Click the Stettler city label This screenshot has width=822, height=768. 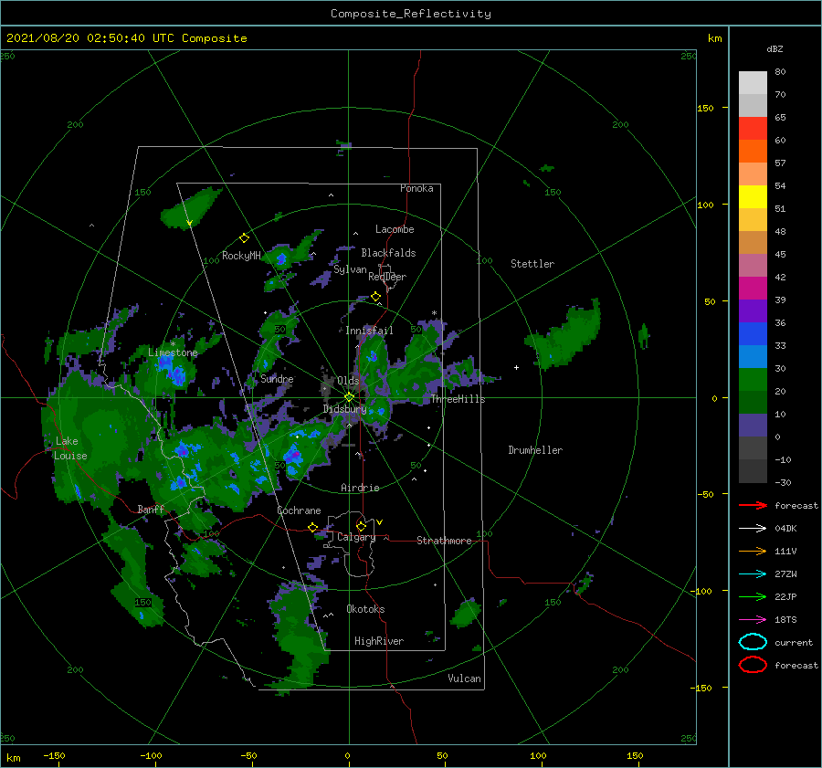(532, 264)
